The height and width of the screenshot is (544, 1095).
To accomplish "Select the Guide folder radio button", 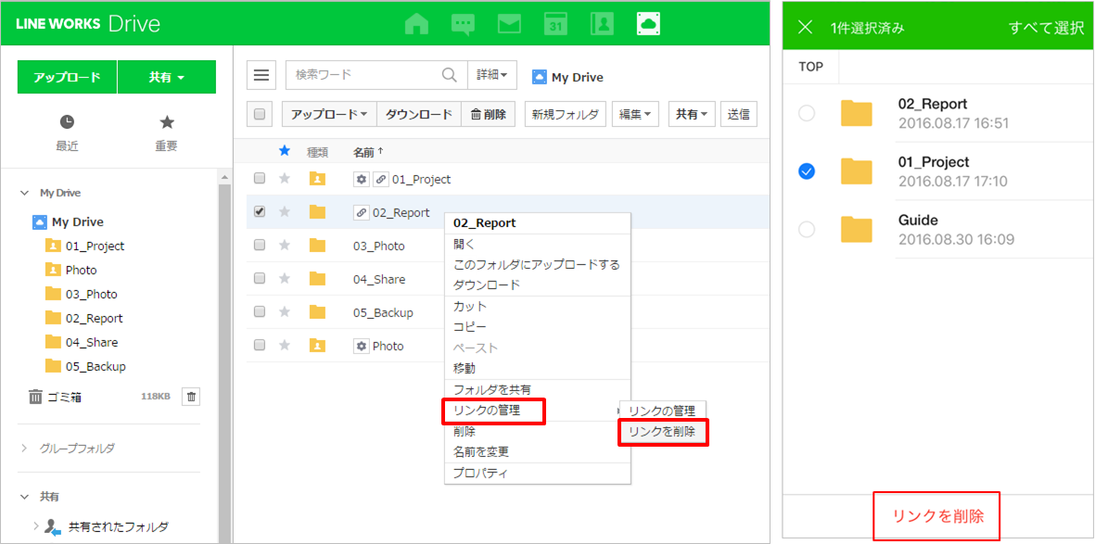I will [x=807, y=229].
